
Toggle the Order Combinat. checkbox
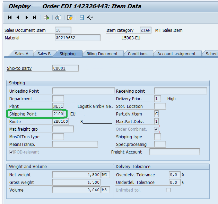pos(156,129)
